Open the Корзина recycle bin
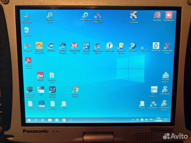Screen dimensions: 191x143 click(x=27, y=32)
